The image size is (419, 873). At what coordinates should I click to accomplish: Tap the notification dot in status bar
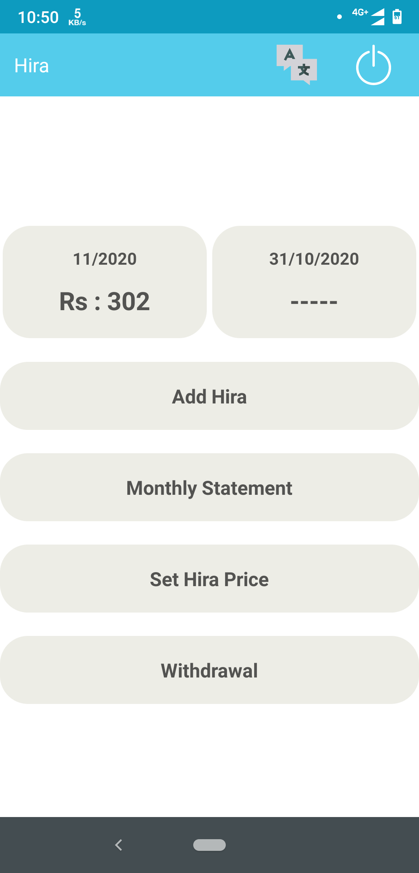[x=339, y=17]
